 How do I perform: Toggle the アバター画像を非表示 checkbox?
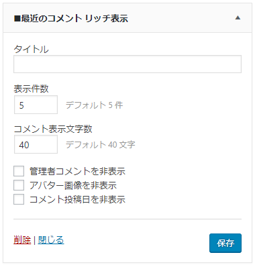tap(19, 185)
